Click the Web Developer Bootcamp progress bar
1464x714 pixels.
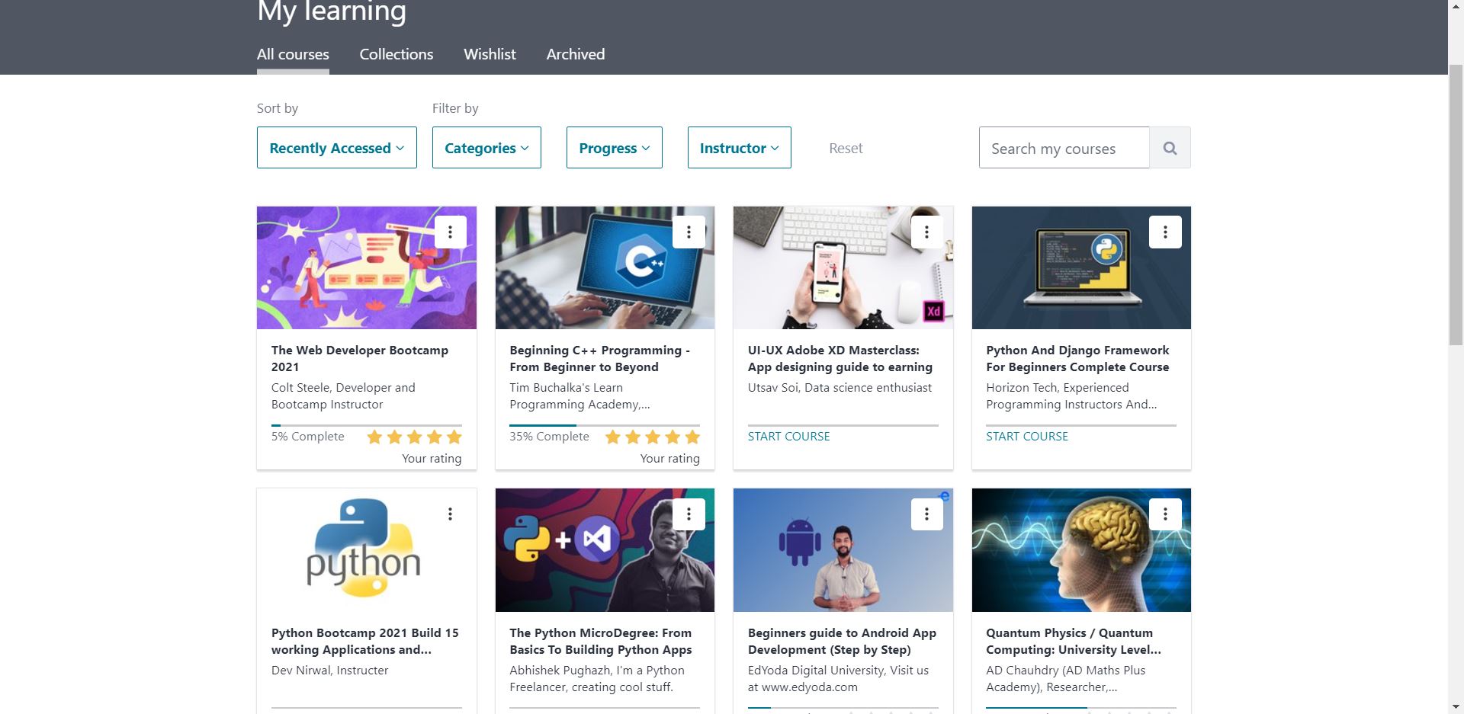tap(367, 425)
